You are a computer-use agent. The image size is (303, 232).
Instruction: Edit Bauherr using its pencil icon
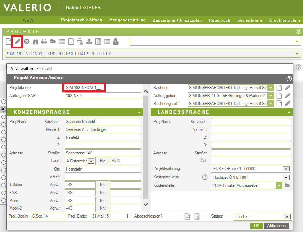287,88
